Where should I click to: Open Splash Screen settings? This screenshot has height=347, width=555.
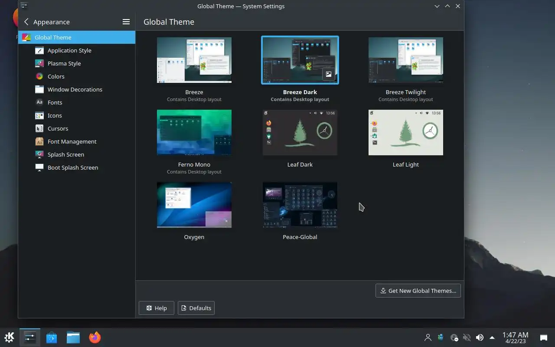tap(77, 154)
